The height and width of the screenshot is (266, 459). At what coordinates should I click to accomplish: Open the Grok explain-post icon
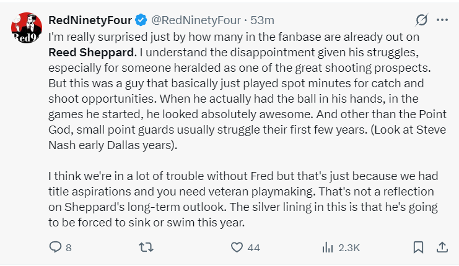click(421, 20)
